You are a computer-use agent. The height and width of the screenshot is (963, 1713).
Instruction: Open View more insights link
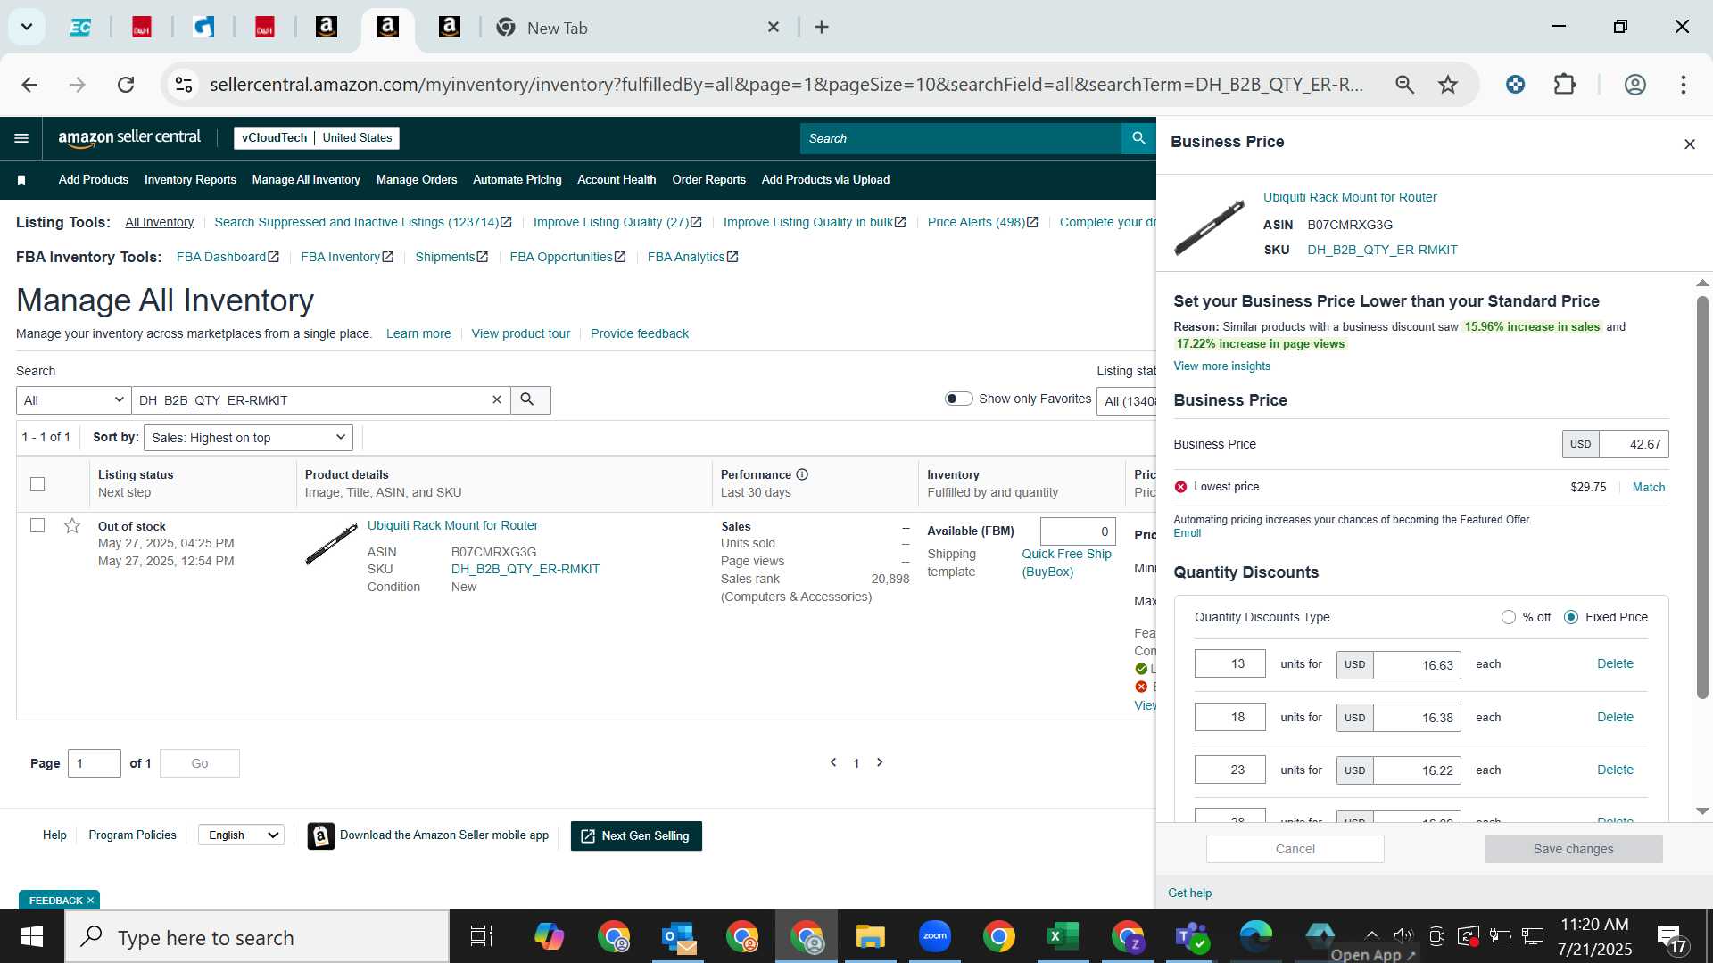pos(1221,366)
